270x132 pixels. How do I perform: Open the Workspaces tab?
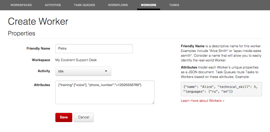[x=21, y=5]
